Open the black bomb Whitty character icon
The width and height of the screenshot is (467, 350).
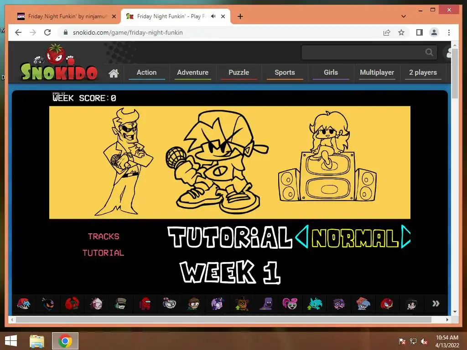(48, 304)
